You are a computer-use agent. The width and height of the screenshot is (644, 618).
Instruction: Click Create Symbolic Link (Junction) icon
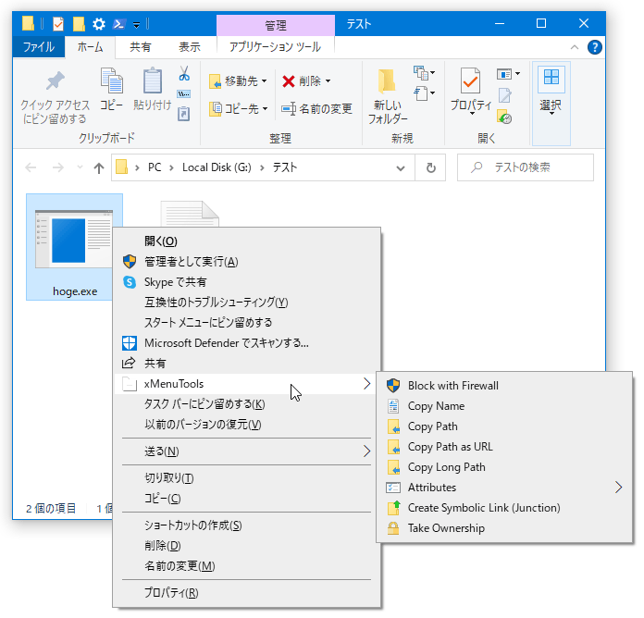click(393, 508)
